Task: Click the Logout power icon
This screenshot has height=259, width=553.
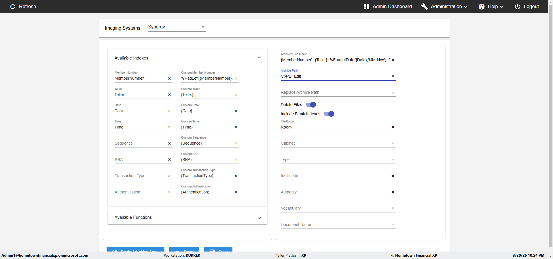Action: pyautogui.click(x=518, y=6)
